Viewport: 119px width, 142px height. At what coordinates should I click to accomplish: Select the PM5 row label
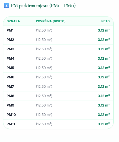pos(10,68)
